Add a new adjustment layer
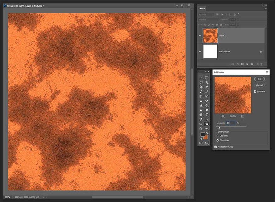This screenshot has width=275, height=202. pyautogui.click(x=247, y=64)
